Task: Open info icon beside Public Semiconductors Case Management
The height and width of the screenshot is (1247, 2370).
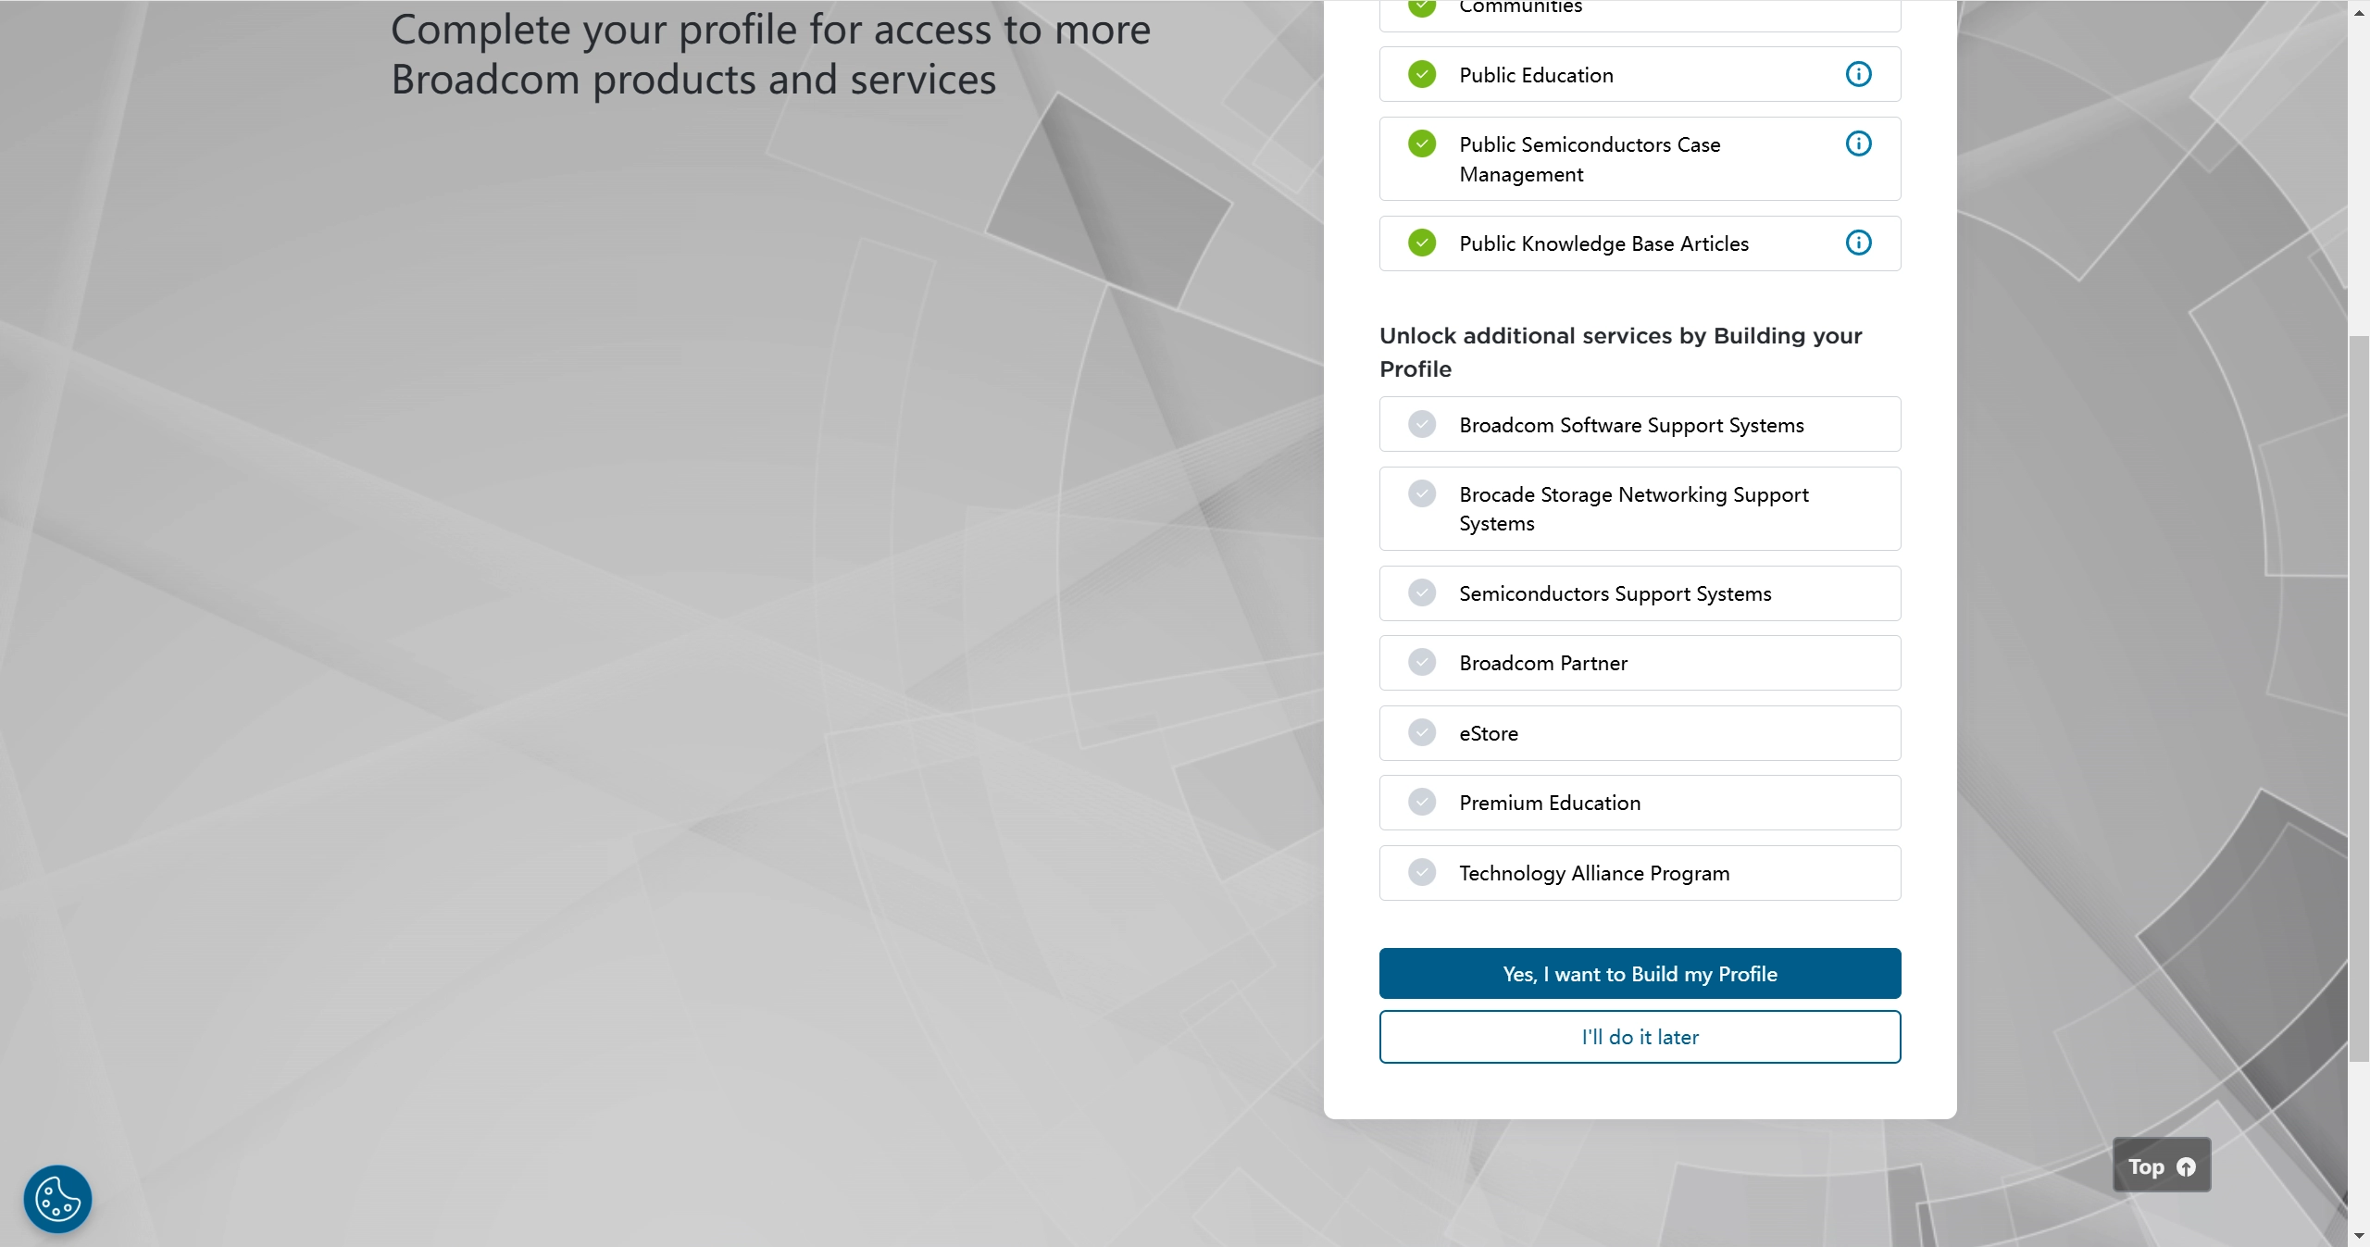Action: (1858, 143)
